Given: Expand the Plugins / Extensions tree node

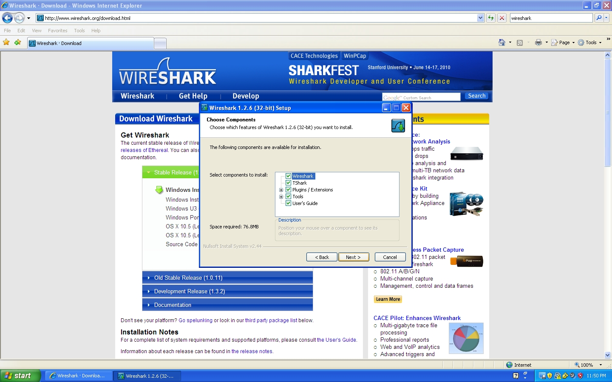Looking at the screenshot, I should 281,190.
